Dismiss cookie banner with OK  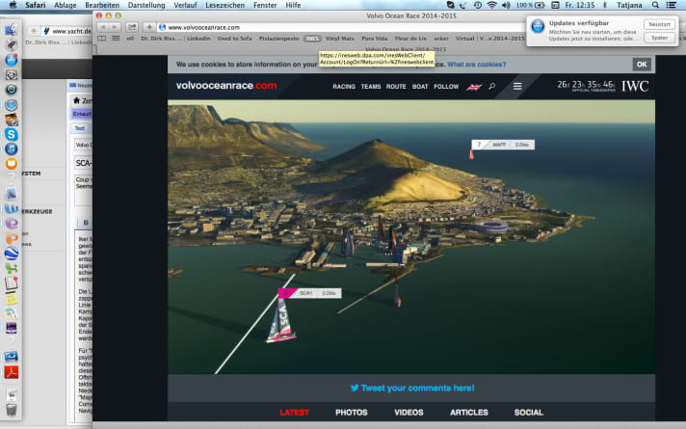tap(642, 65)
